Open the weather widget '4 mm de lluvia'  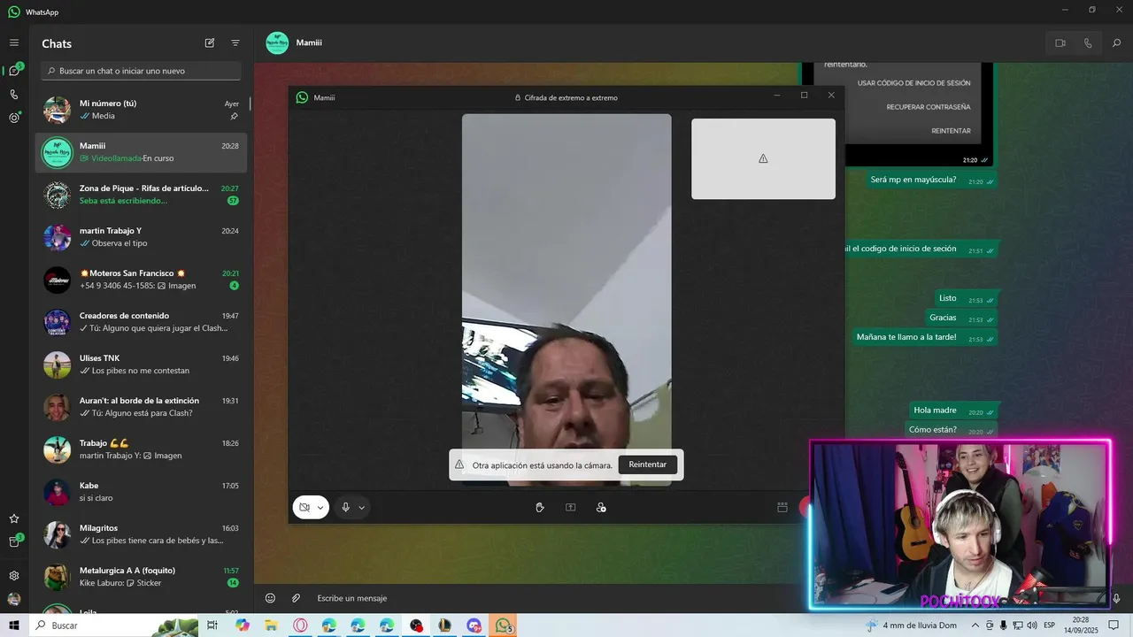[911, 625]
